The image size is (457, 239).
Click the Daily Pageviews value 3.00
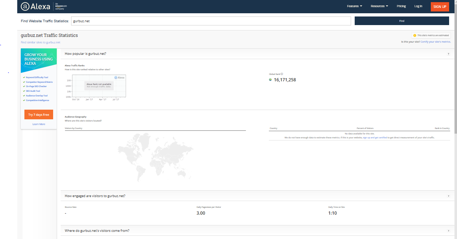coord(201,213)
